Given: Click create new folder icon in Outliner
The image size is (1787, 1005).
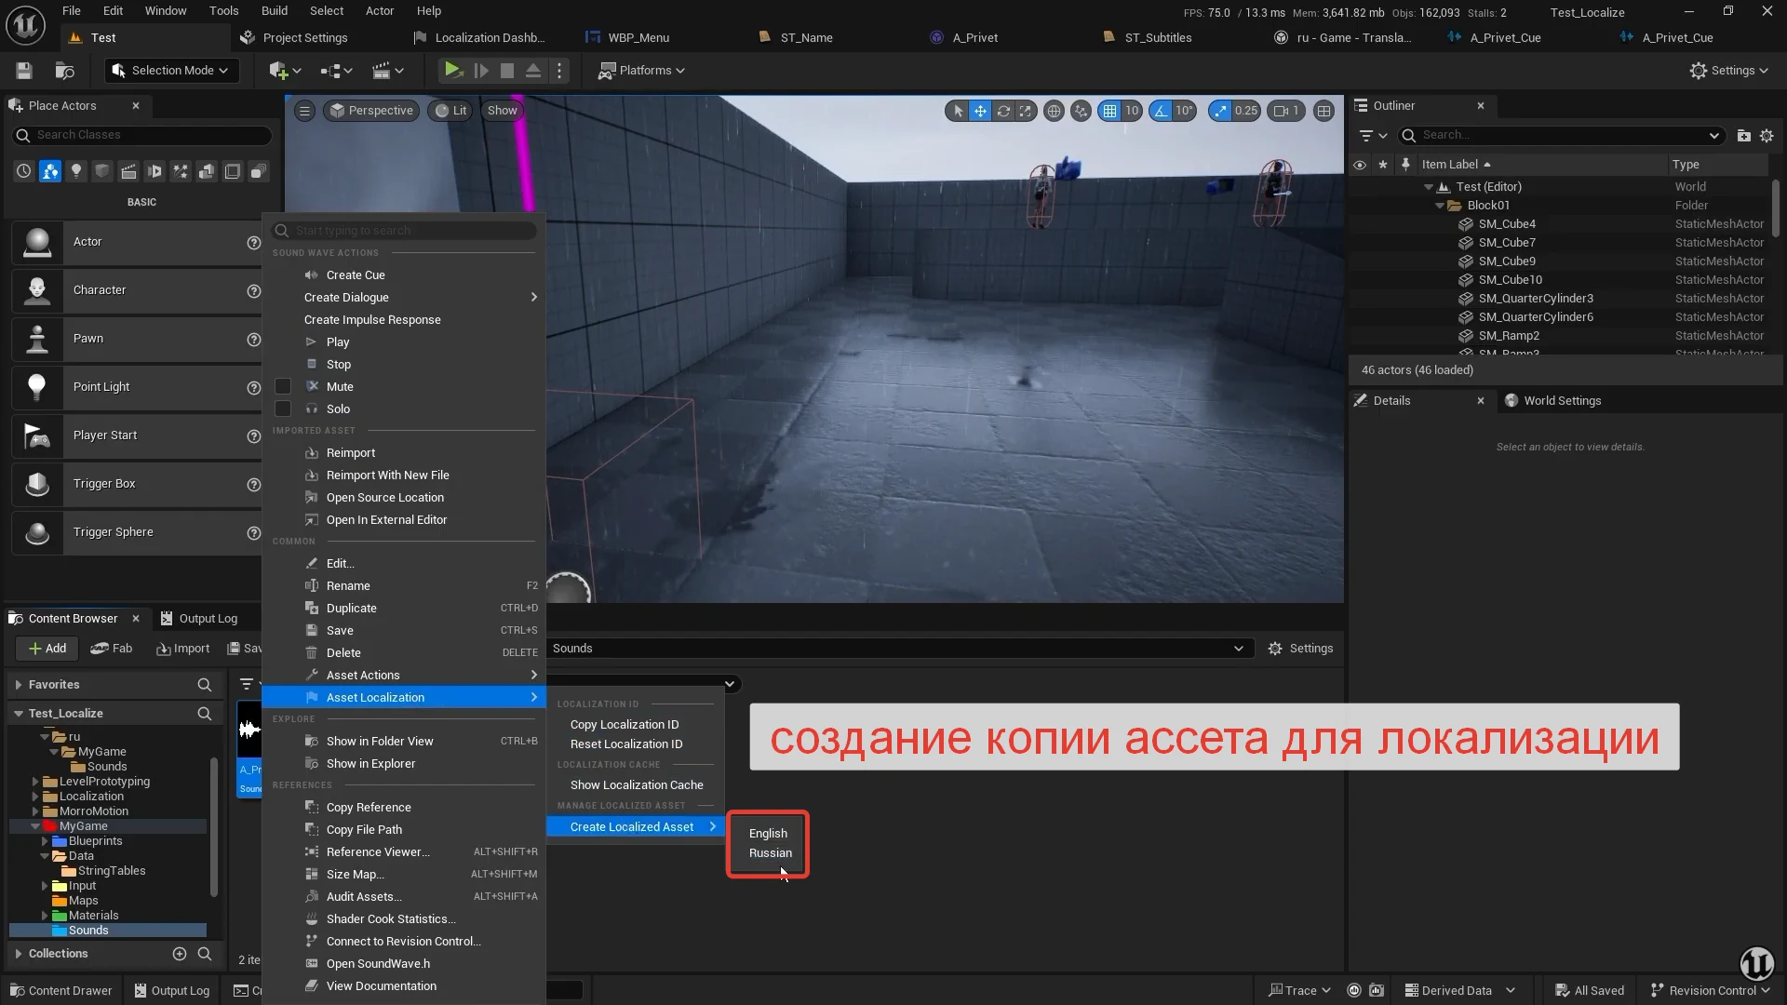Looking at the screenshot, I should 1743,136.
